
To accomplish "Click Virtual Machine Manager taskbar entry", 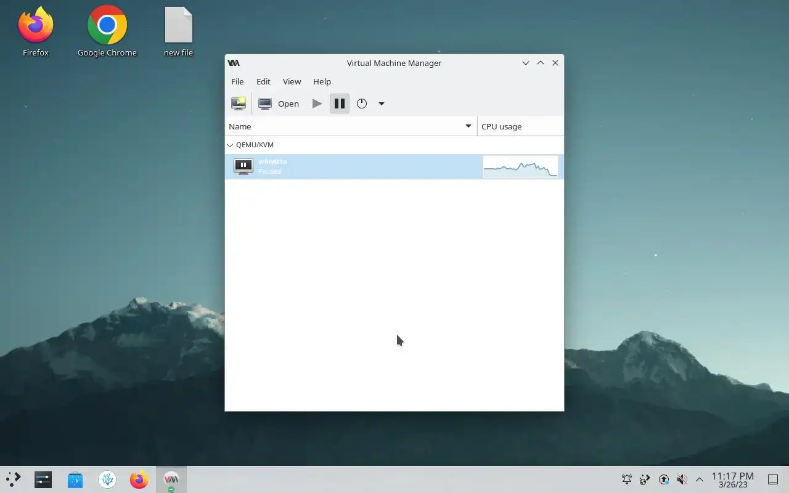I will 171,479.
